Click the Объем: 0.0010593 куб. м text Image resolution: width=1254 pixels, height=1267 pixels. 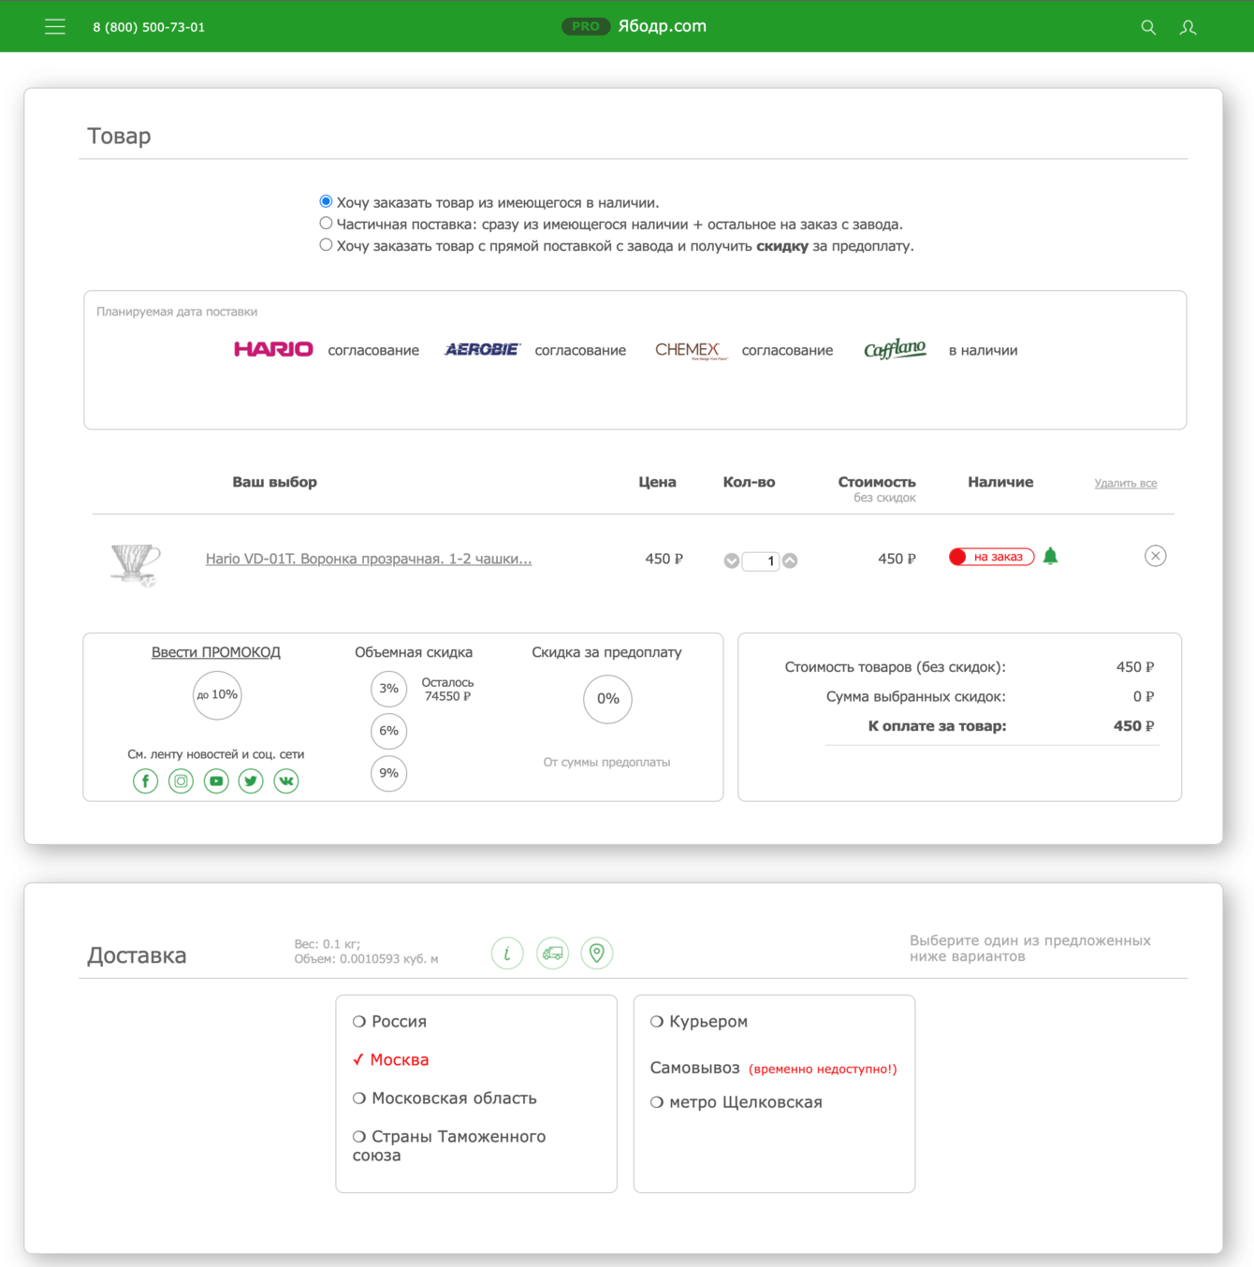click(366, 959)
